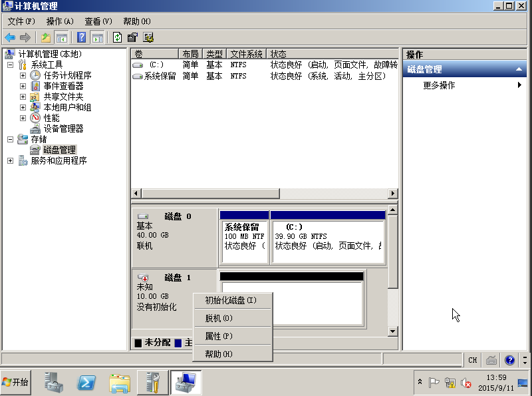The height and width of the screenshot is (396, 532).
Task: Click the up one level folder icon
Action: coord(46,37)
